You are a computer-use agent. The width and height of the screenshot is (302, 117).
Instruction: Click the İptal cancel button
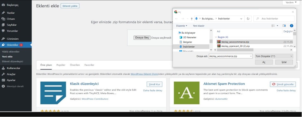[284, 62]
